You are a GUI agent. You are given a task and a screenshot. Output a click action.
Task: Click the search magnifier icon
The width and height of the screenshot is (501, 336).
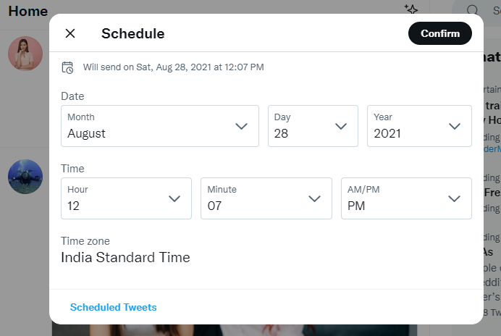(472, 10)
